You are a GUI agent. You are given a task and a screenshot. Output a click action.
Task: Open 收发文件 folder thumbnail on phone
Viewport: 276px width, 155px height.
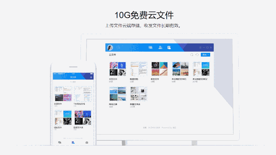(x=63, y=118)
